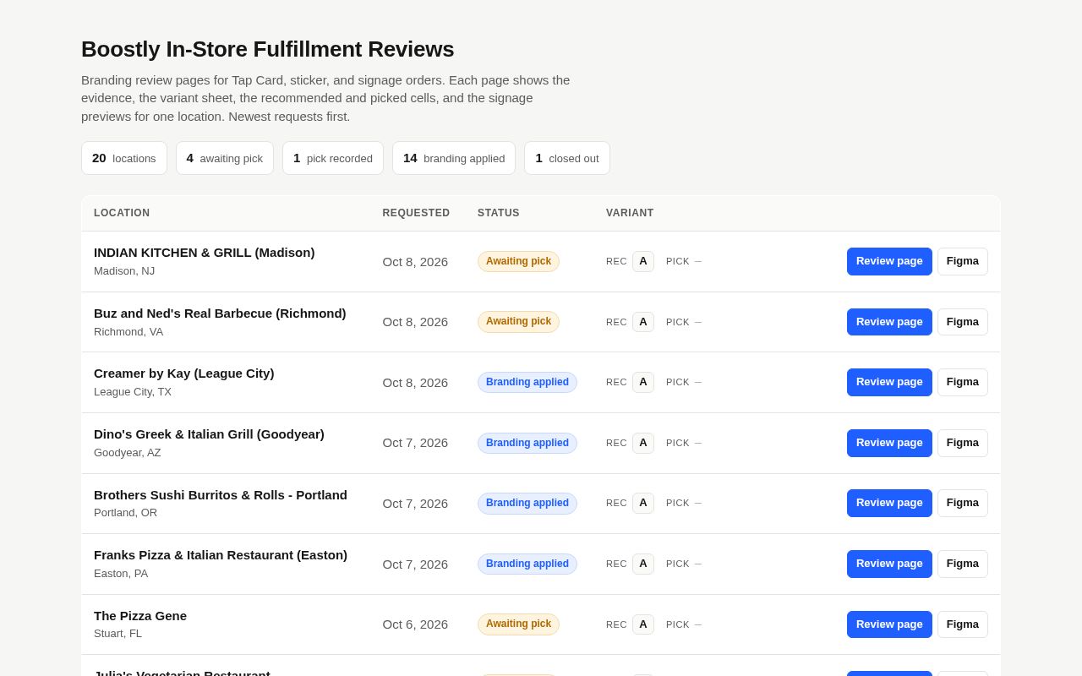Click the 1 pick recorded chip
The width and height of the screenshot is (1082, 676).
click(x=333, y=158)
